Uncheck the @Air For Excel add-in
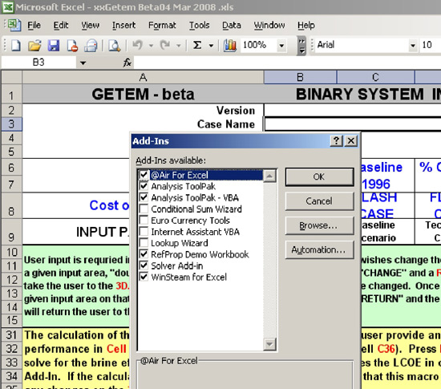441x389 pixels. (144, 175)
